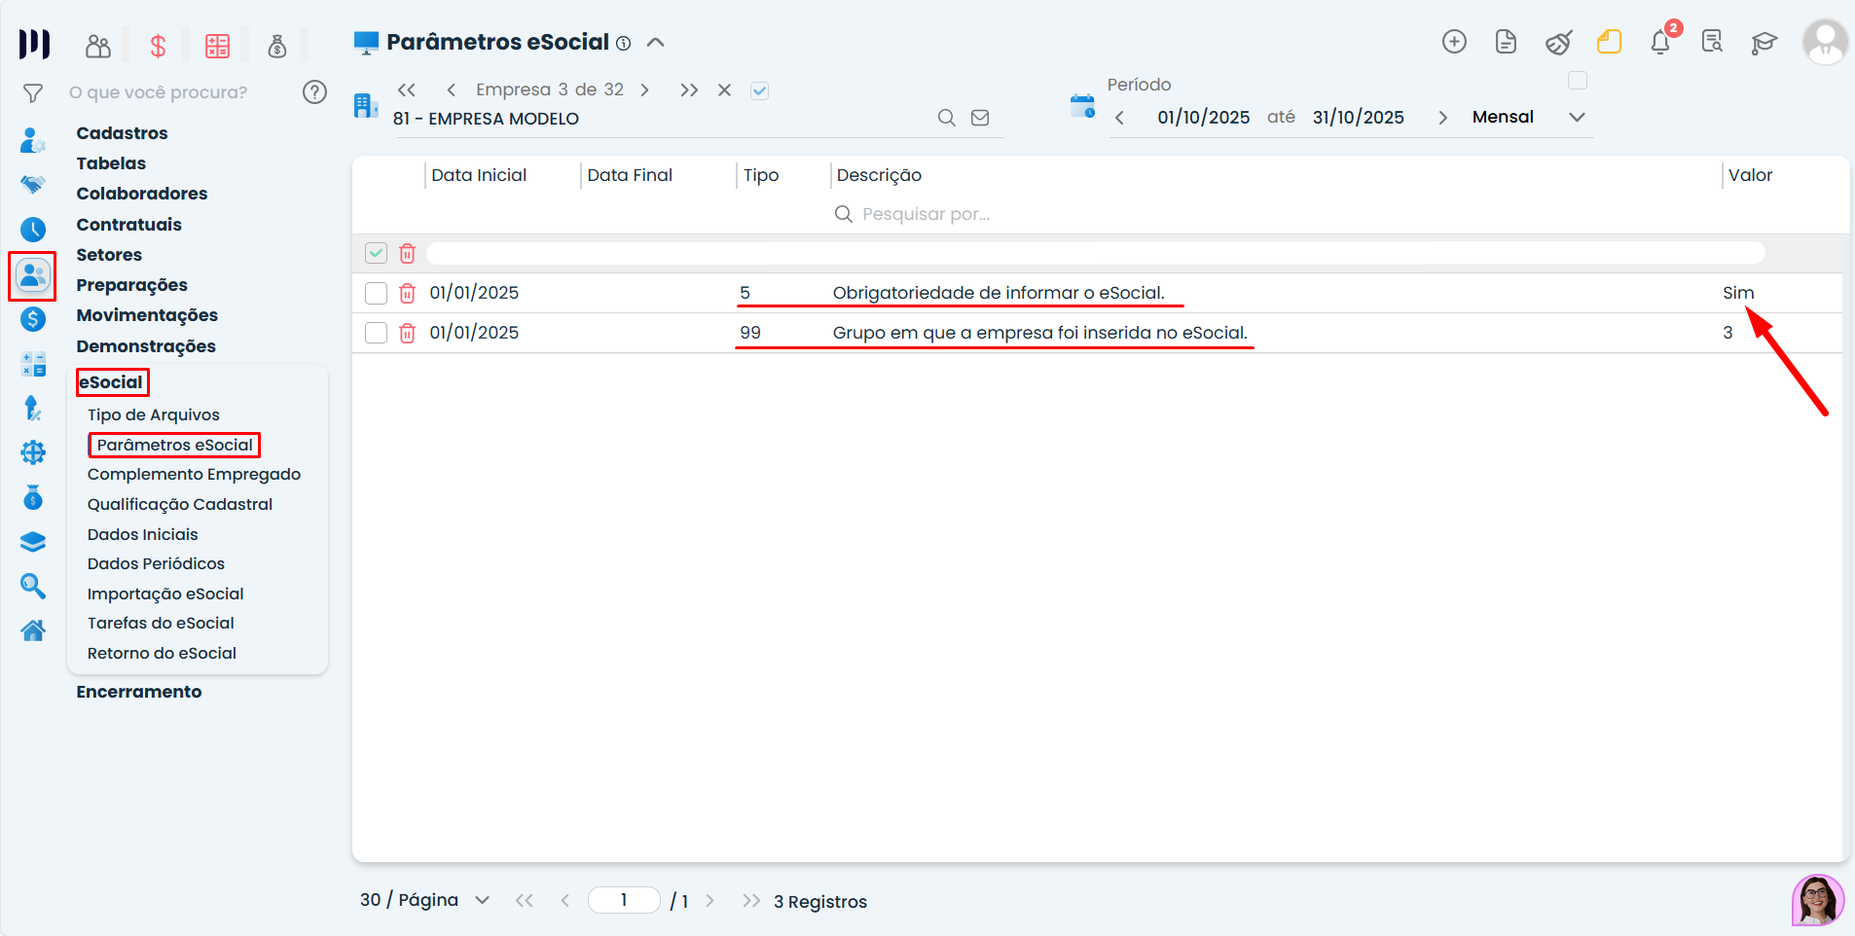Open the yellow sticky note icon

(x=1609, y=42)
